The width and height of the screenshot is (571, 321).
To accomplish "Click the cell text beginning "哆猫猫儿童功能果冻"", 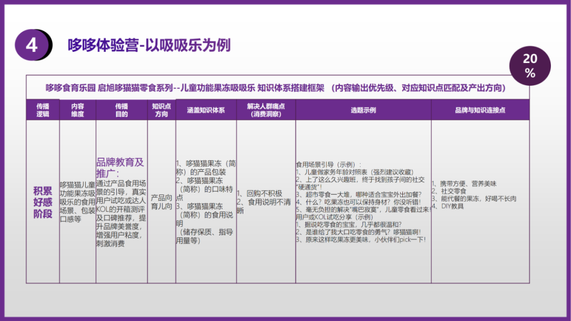I will click(x=78, y=202).
